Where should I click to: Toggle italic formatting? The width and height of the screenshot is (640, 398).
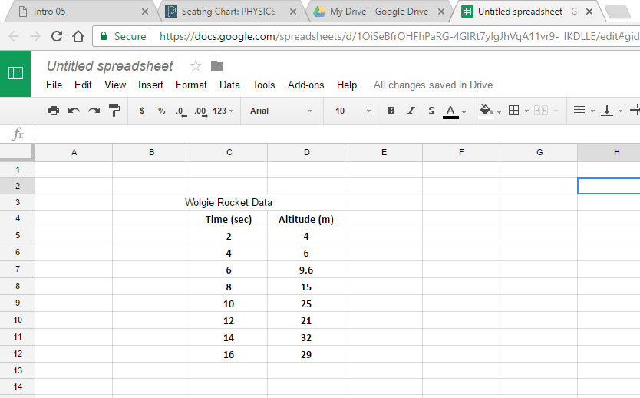[x=411, y=111]
